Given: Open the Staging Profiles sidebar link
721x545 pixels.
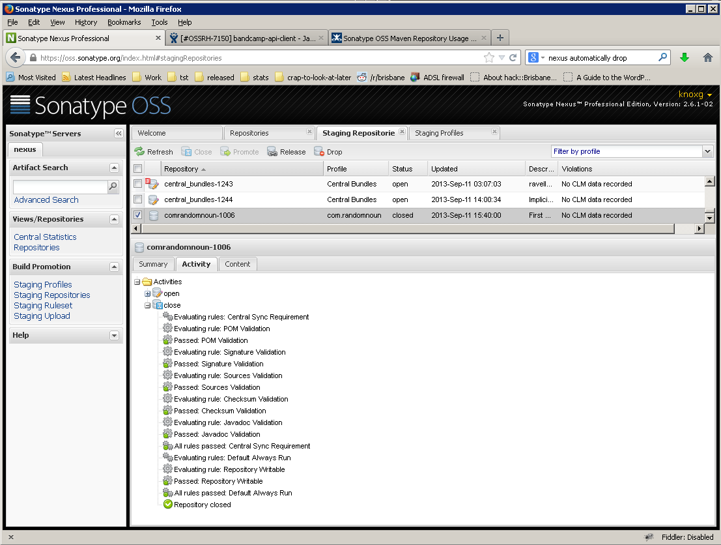Looking at the screenshot, I should pyautogui.click(x=43, y=284).
